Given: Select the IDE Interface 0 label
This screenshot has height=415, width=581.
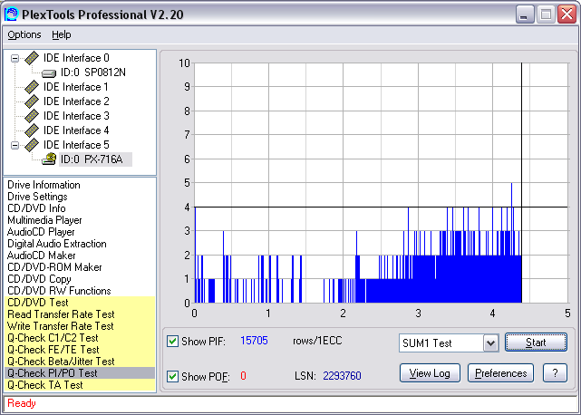Looking at the screenshot, I should point(76,58).
